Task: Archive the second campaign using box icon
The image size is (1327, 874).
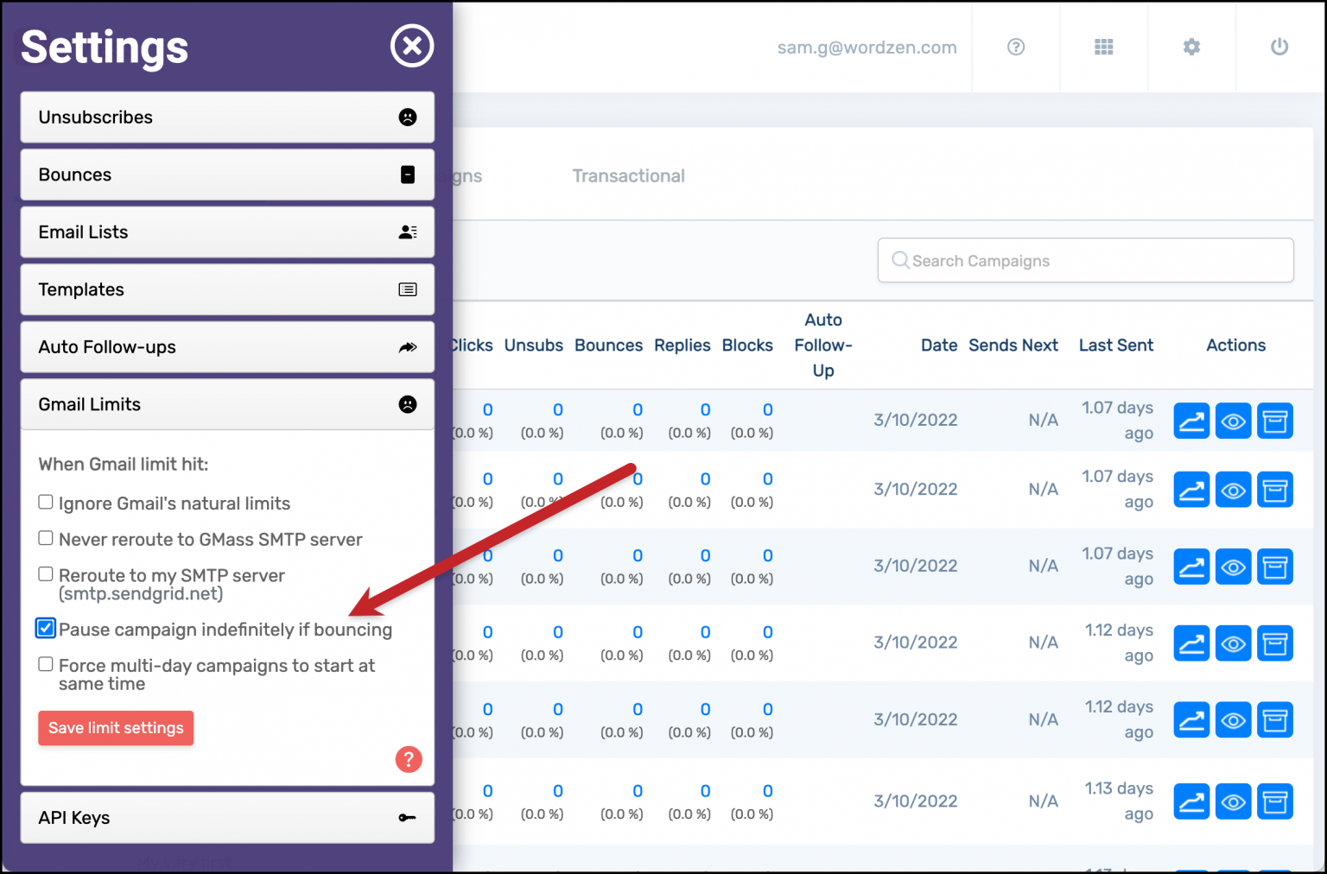Action: [1275, 489]
